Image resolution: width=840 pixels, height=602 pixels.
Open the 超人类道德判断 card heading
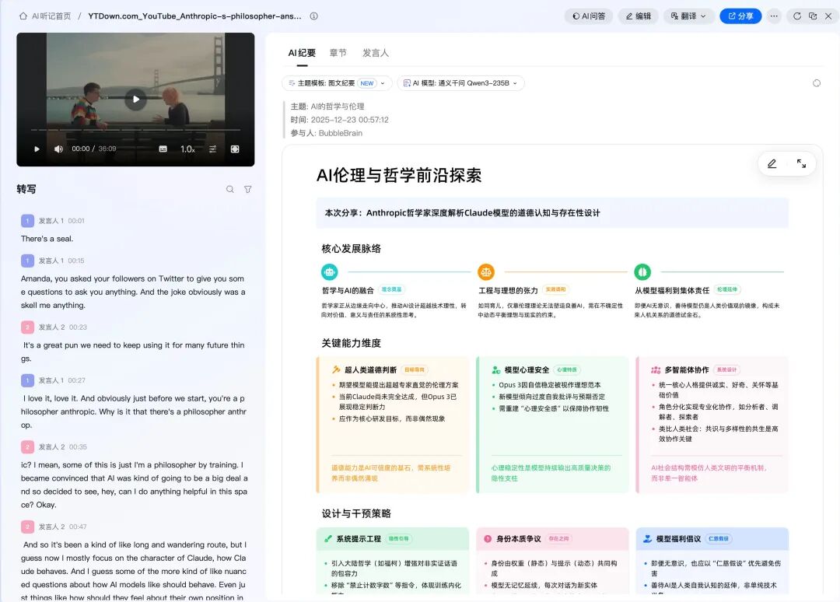point(370,369)
